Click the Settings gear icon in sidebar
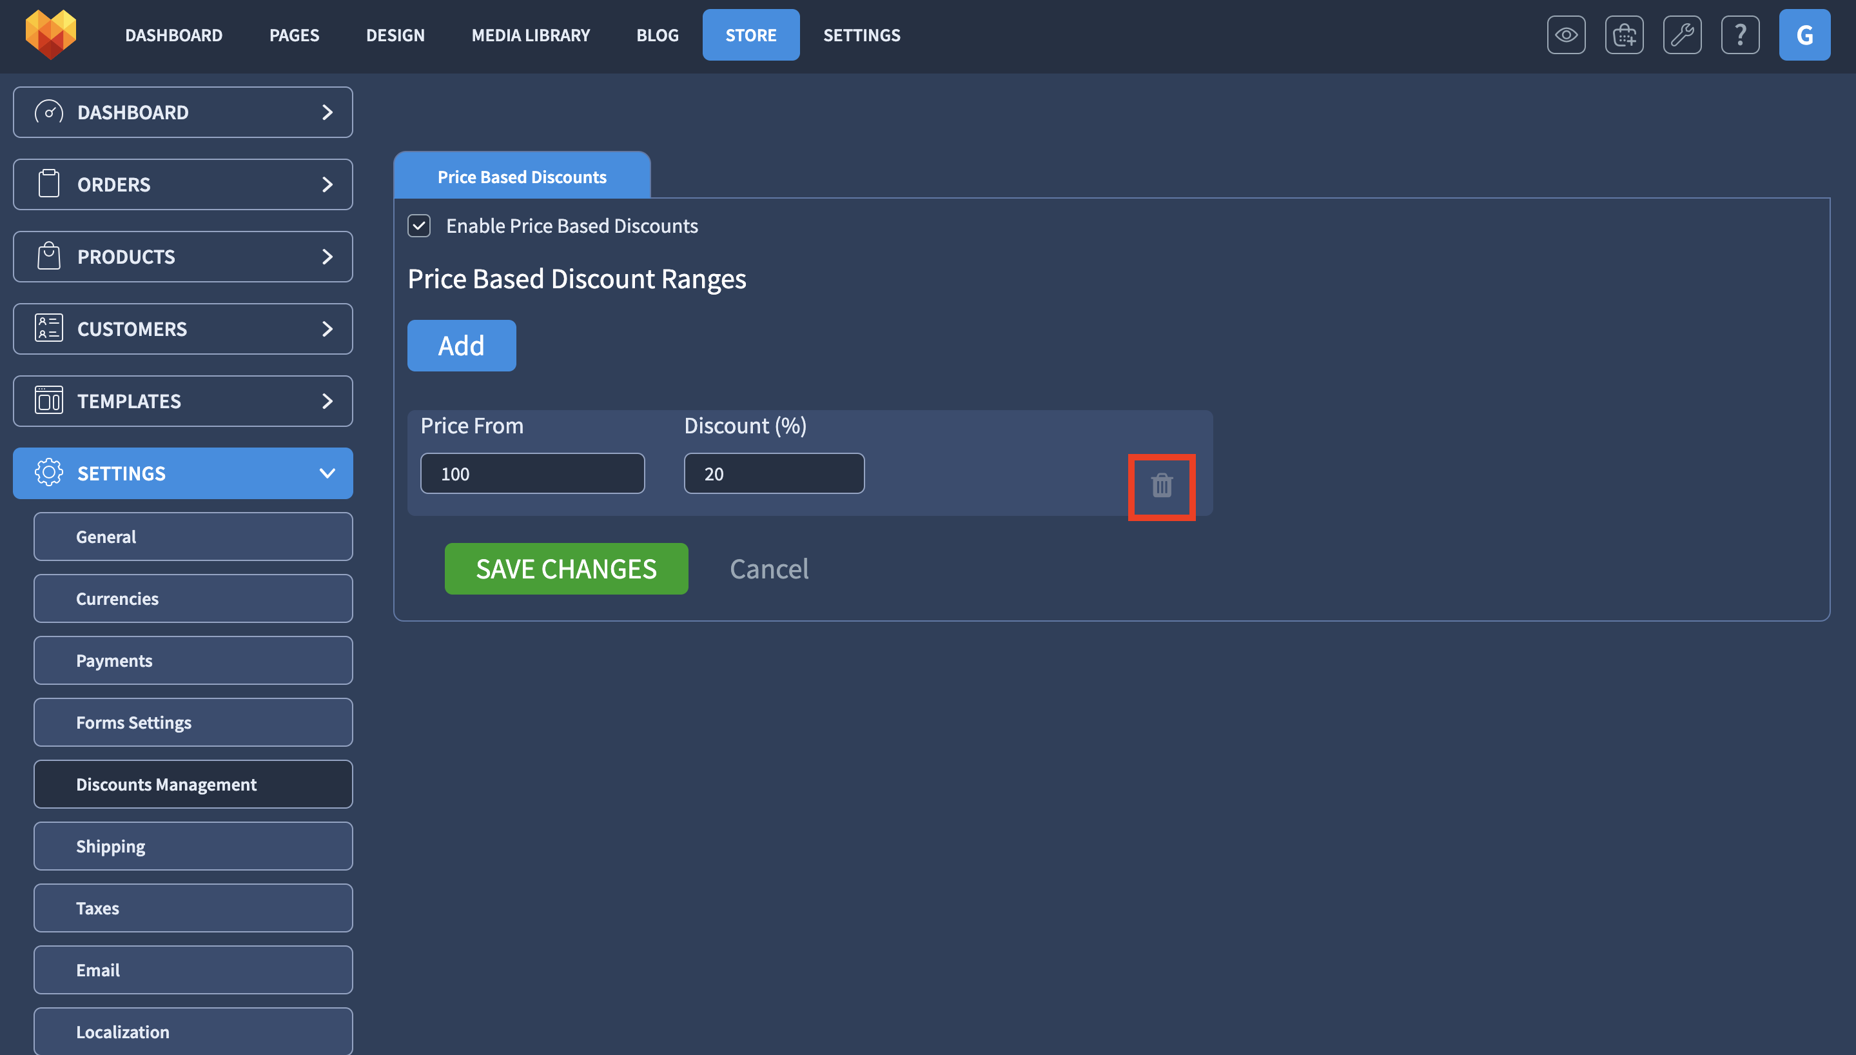1856x1055 pixels. 48,473
